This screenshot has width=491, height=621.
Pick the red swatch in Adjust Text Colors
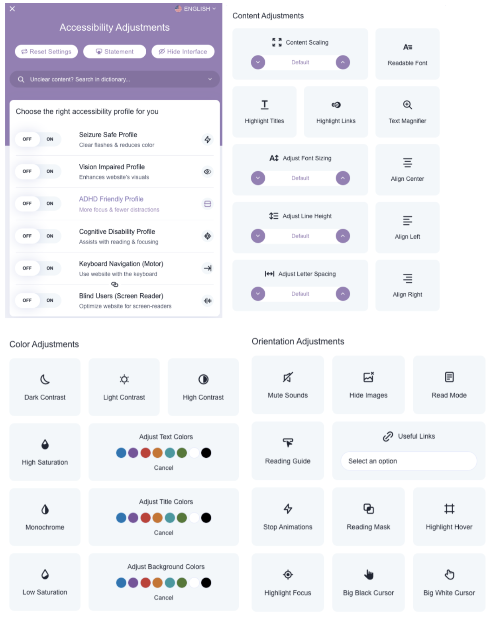click(x=145, y=453)
